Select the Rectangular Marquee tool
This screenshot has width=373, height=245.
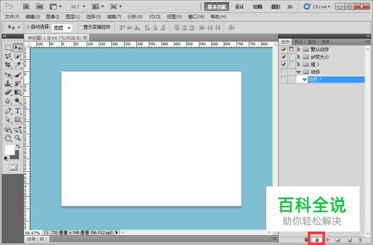8,47
